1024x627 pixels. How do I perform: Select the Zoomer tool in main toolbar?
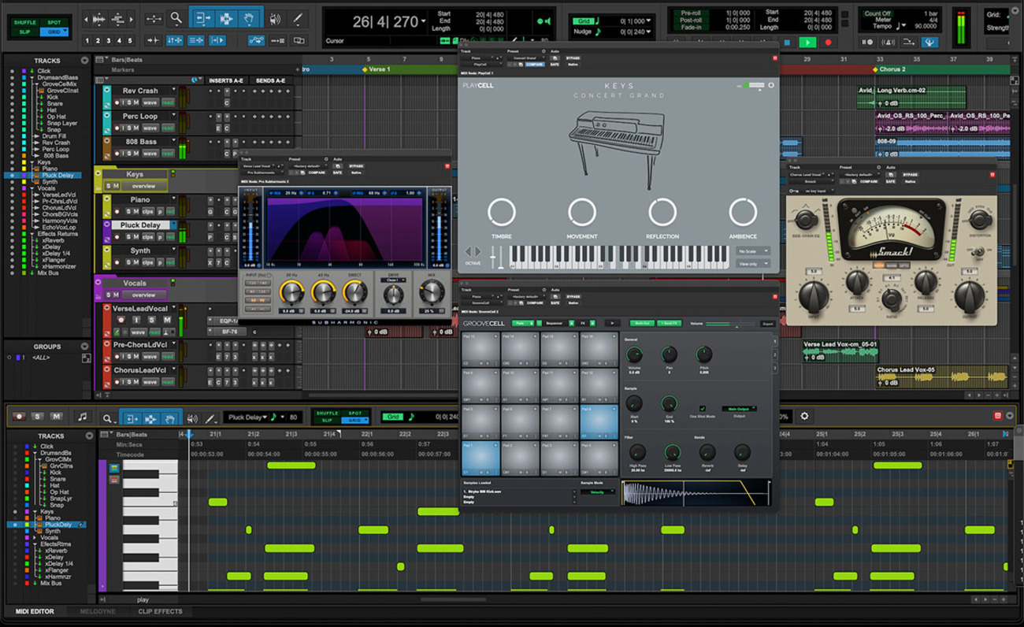click(x=176, y=19)
